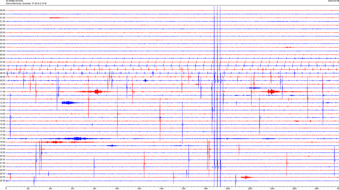Pick the red 11:00 event burst near 24m
The image size is (339, 190).
pyautogui.click(x=272, y=91)
